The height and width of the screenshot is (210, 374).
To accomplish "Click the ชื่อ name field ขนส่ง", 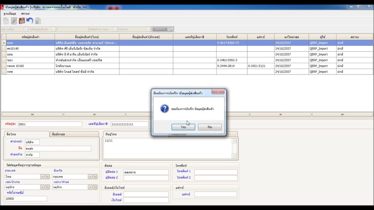I will (58, 148).
